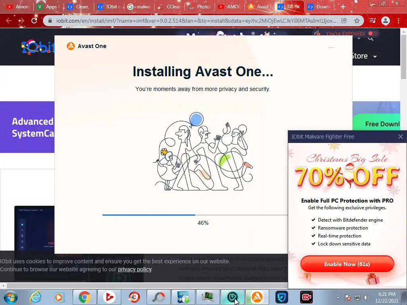
Task: Click the address bar URL field
Action: pyautogui.click(x=196, y=21)
